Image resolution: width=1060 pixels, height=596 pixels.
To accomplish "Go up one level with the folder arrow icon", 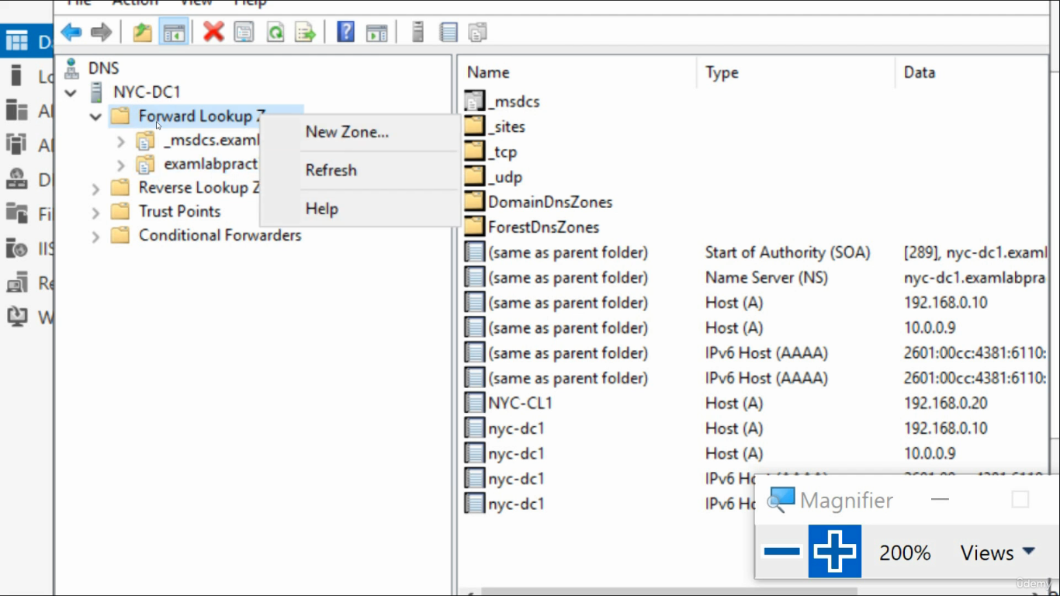I will pos(142,33).
